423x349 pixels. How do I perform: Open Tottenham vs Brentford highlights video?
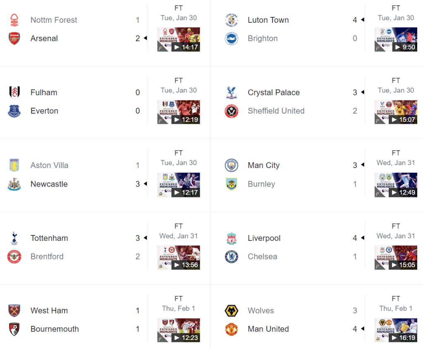(179, 258)
